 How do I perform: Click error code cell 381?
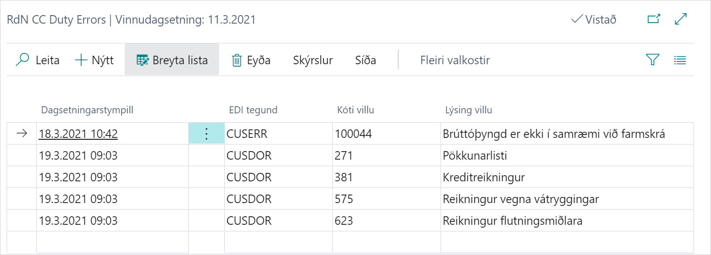[x=344, y=177]
